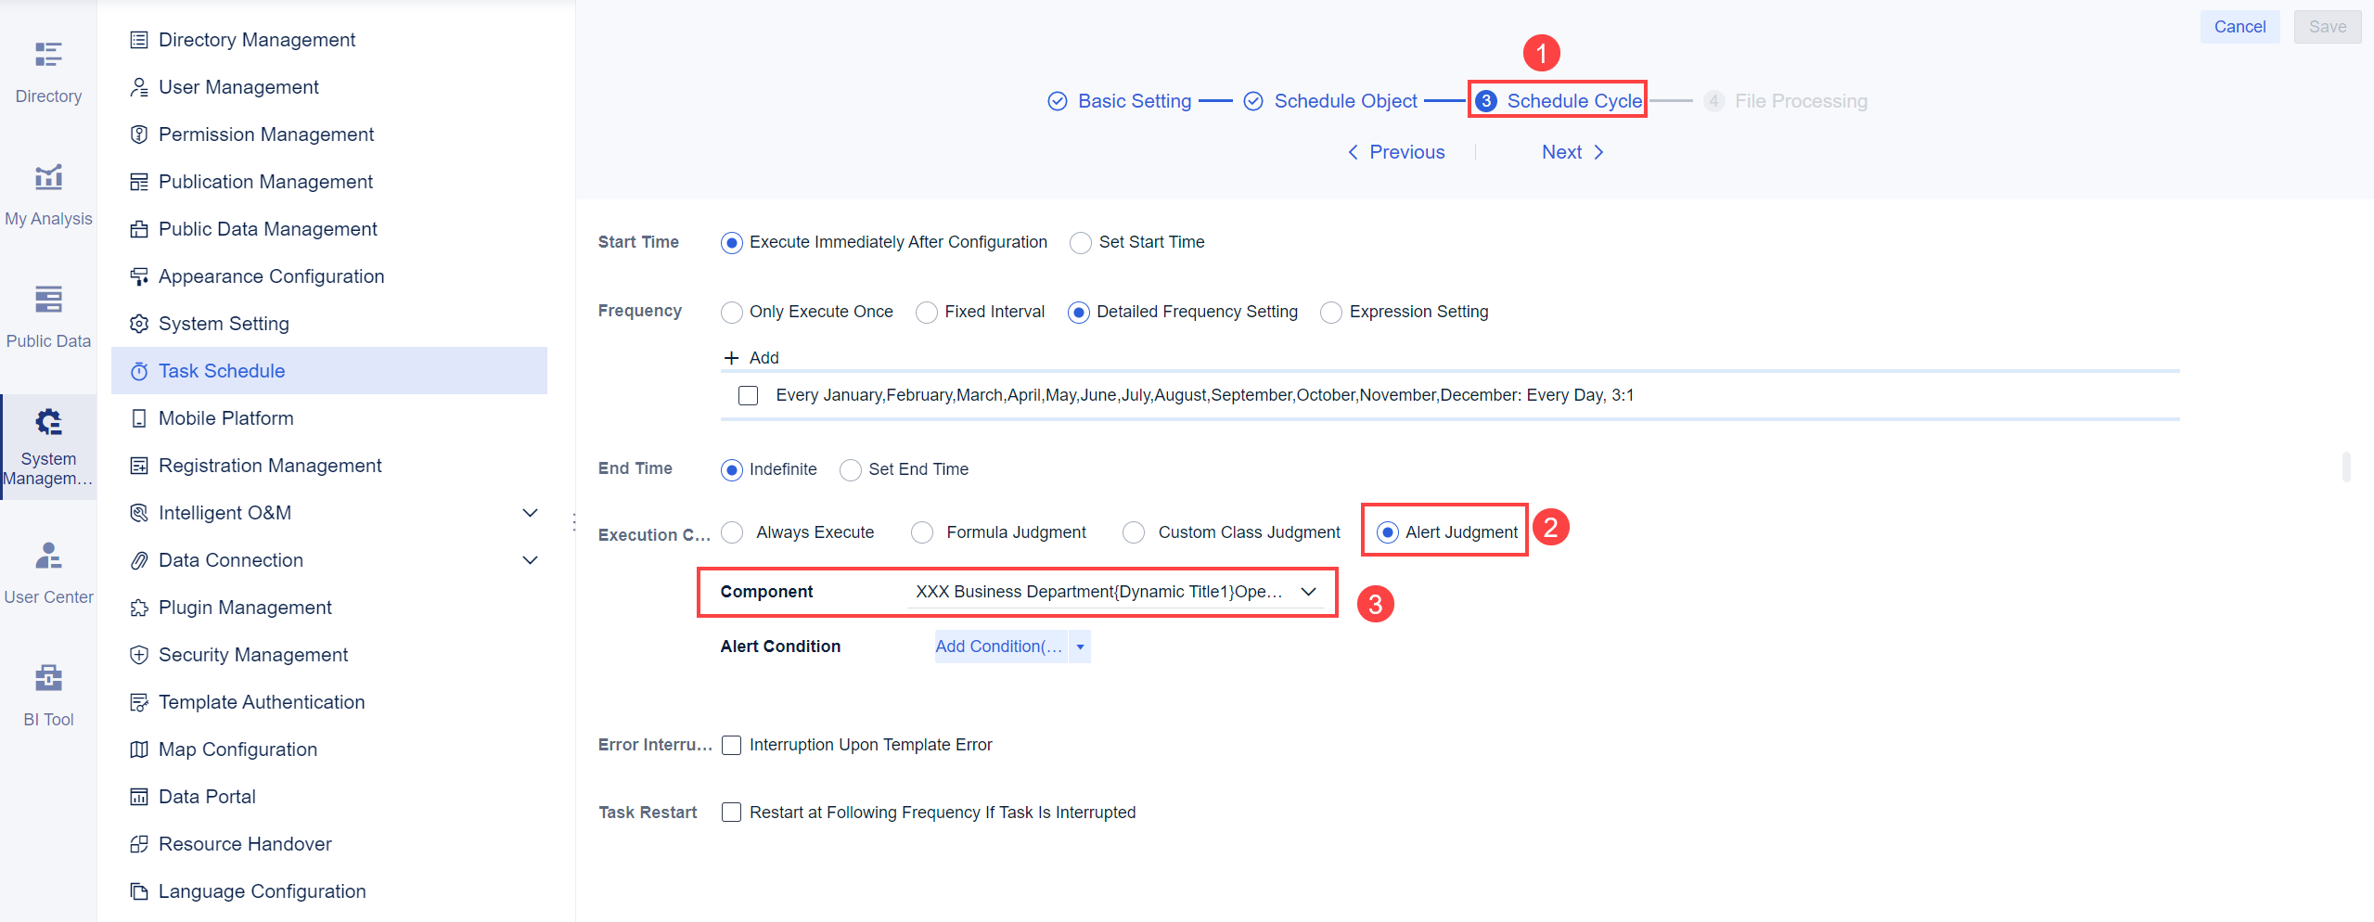Image resolution: width=2374 pixels, height=922 pixels.
Task: Choose Only Execute Once frequency
Action: pos(731,313)
